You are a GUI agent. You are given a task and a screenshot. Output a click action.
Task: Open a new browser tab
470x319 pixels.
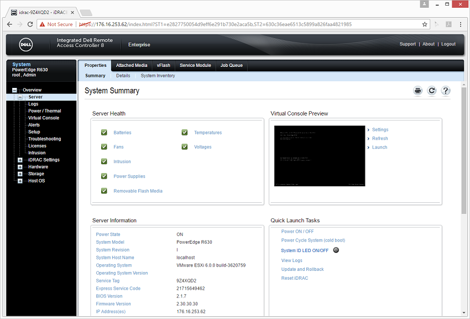tap(86, 13)
